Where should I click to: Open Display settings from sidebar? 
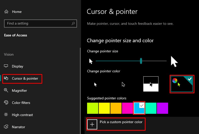point(17,66)
